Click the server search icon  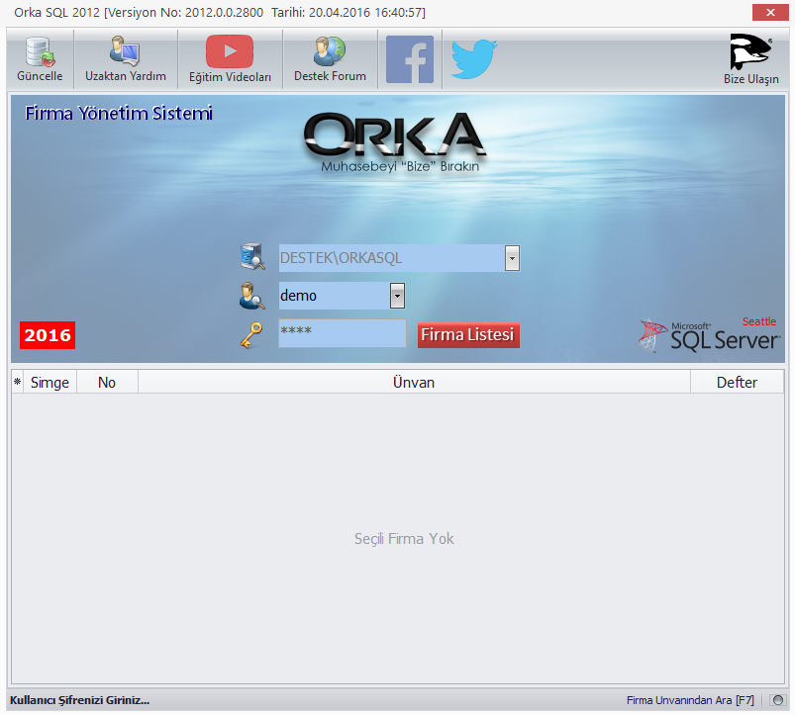pyautogui.click(x=252, y=257)
